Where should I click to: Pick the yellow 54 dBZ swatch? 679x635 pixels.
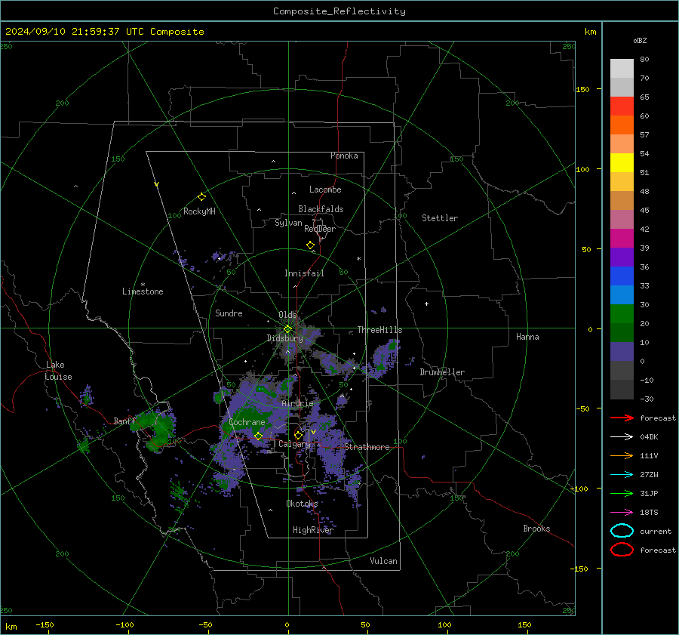tap(622, 162)
